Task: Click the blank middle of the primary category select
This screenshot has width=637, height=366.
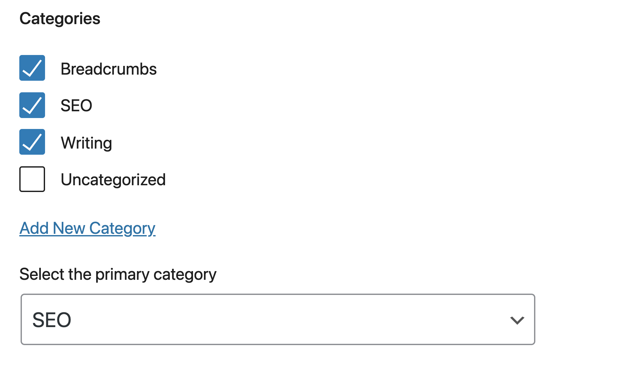Action: pyautogui.click(x=278, y=319)
